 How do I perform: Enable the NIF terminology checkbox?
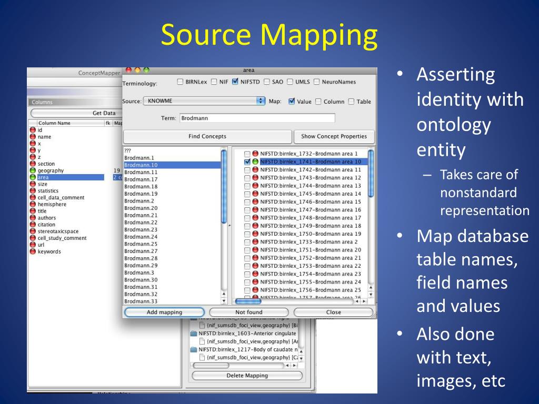[x=214, y=82]
